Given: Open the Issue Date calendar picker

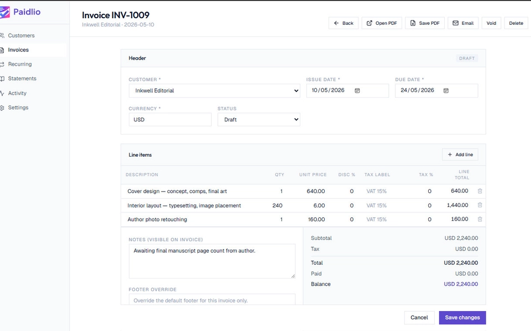Looking at the screenshot, I should coord(357,90).
